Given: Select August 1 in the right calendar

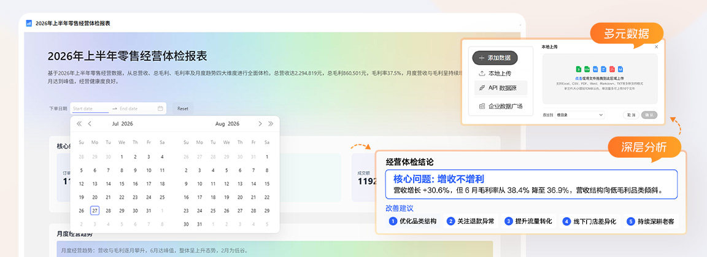Looking at the screenshot, I should pyautogui.click(x=267, y=157).
